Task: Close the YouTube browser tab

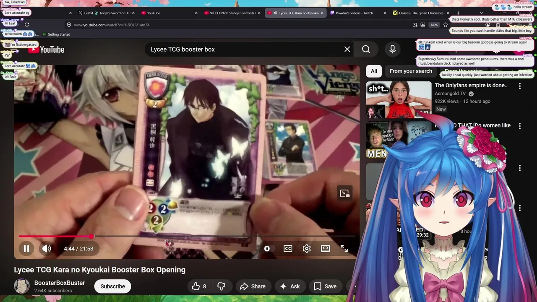Action: click(x=196, y=13)
